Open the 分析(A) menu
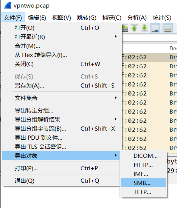This screenshot has width=177, height=208. tap(137, 17)
